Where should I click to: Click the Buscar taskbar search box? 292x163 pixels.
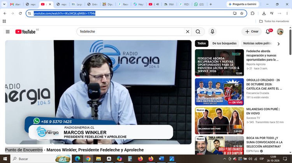pos(40,159)
